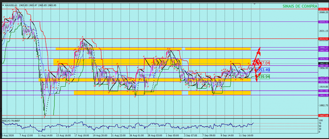Click the blue 1953.49 price label

tap(263, 70)
